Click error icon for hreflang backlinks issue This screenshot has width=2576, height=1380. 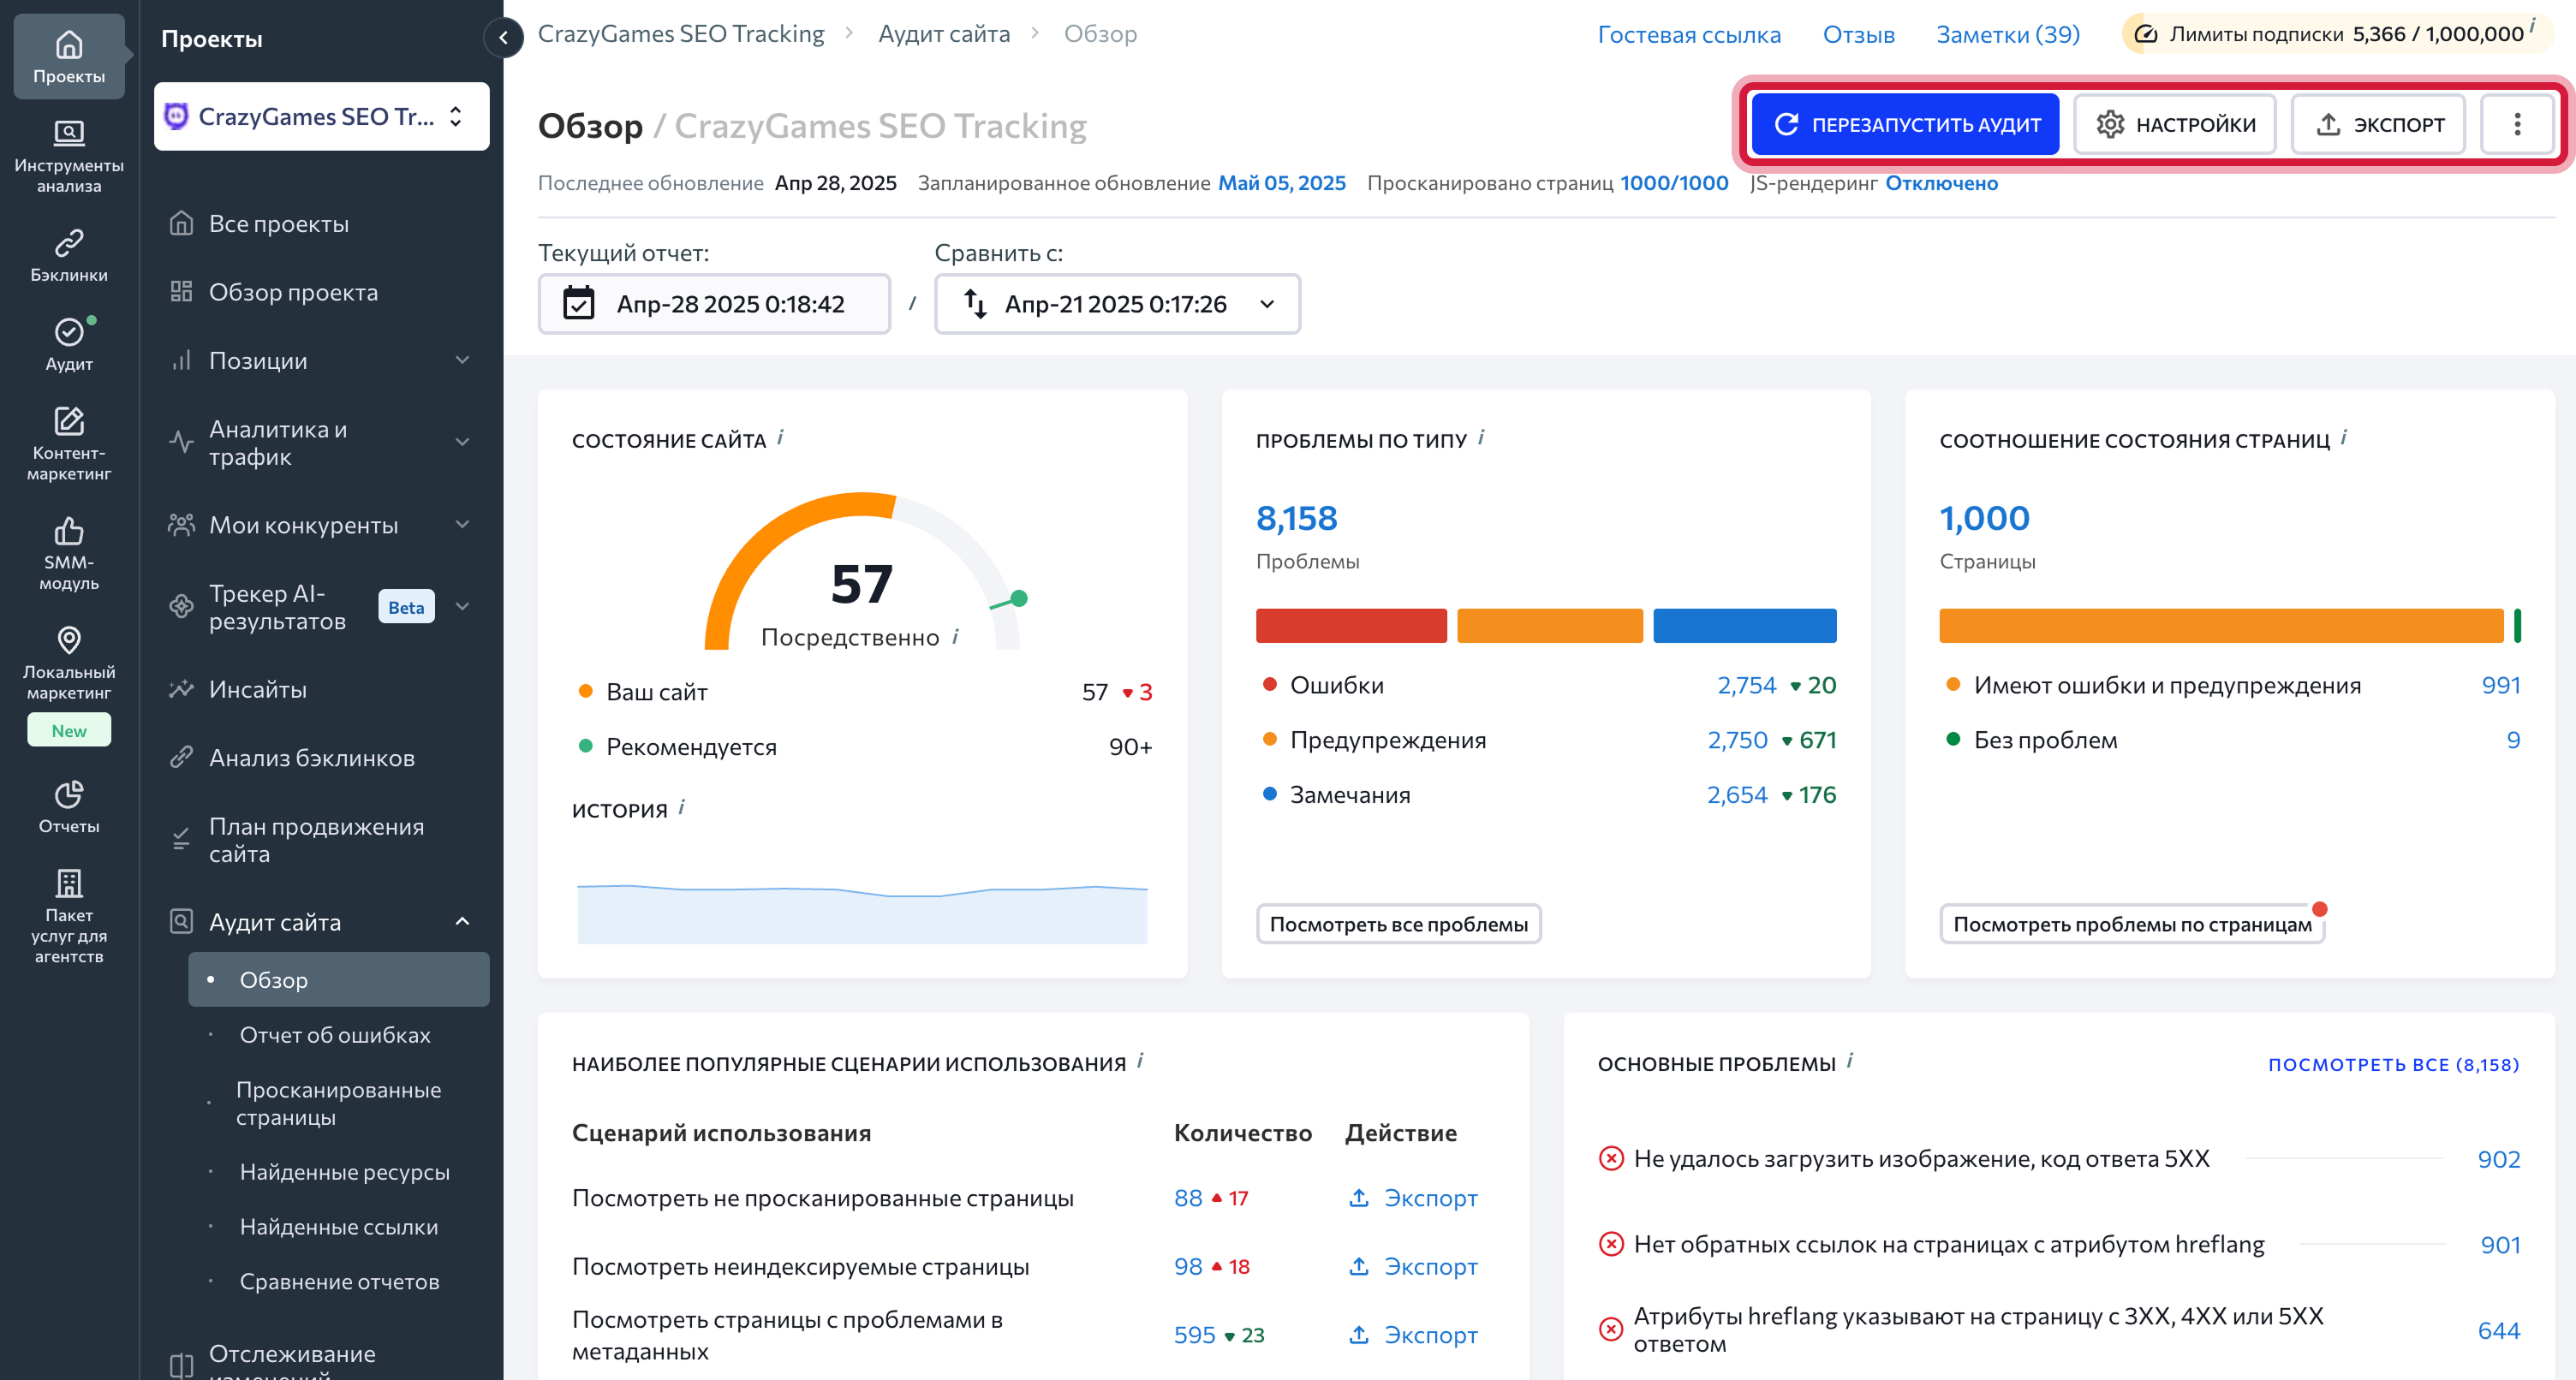tap(1611, 1244)
